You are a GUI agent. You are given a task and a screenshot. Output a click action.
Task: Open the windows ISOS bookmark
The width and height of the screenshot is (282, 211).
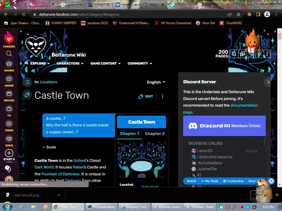pos(95,23)
